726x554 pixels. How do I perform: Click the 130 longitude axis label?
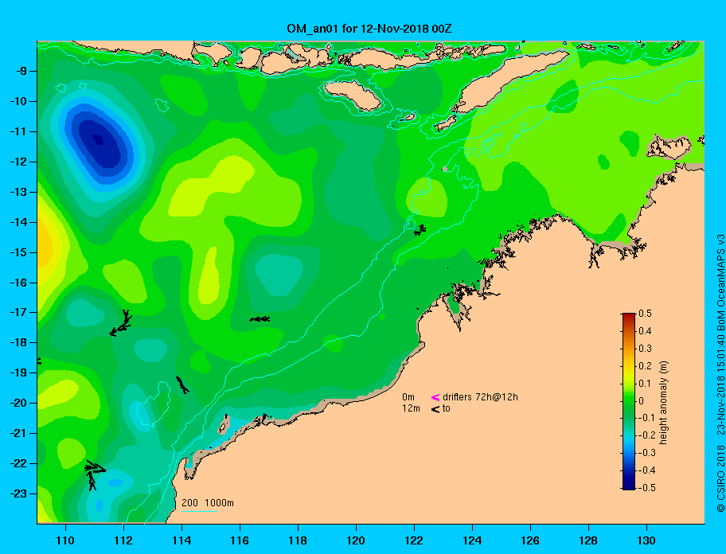[646, 540]
